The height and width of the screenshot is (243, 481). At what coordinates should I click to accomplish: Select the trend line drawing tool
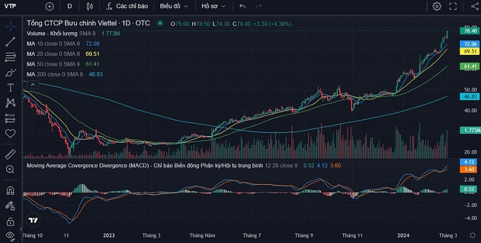point(10,42)
